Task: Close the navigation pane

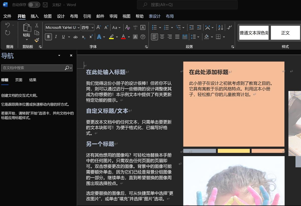Action: pyautogui.click(x=71, y=55)
